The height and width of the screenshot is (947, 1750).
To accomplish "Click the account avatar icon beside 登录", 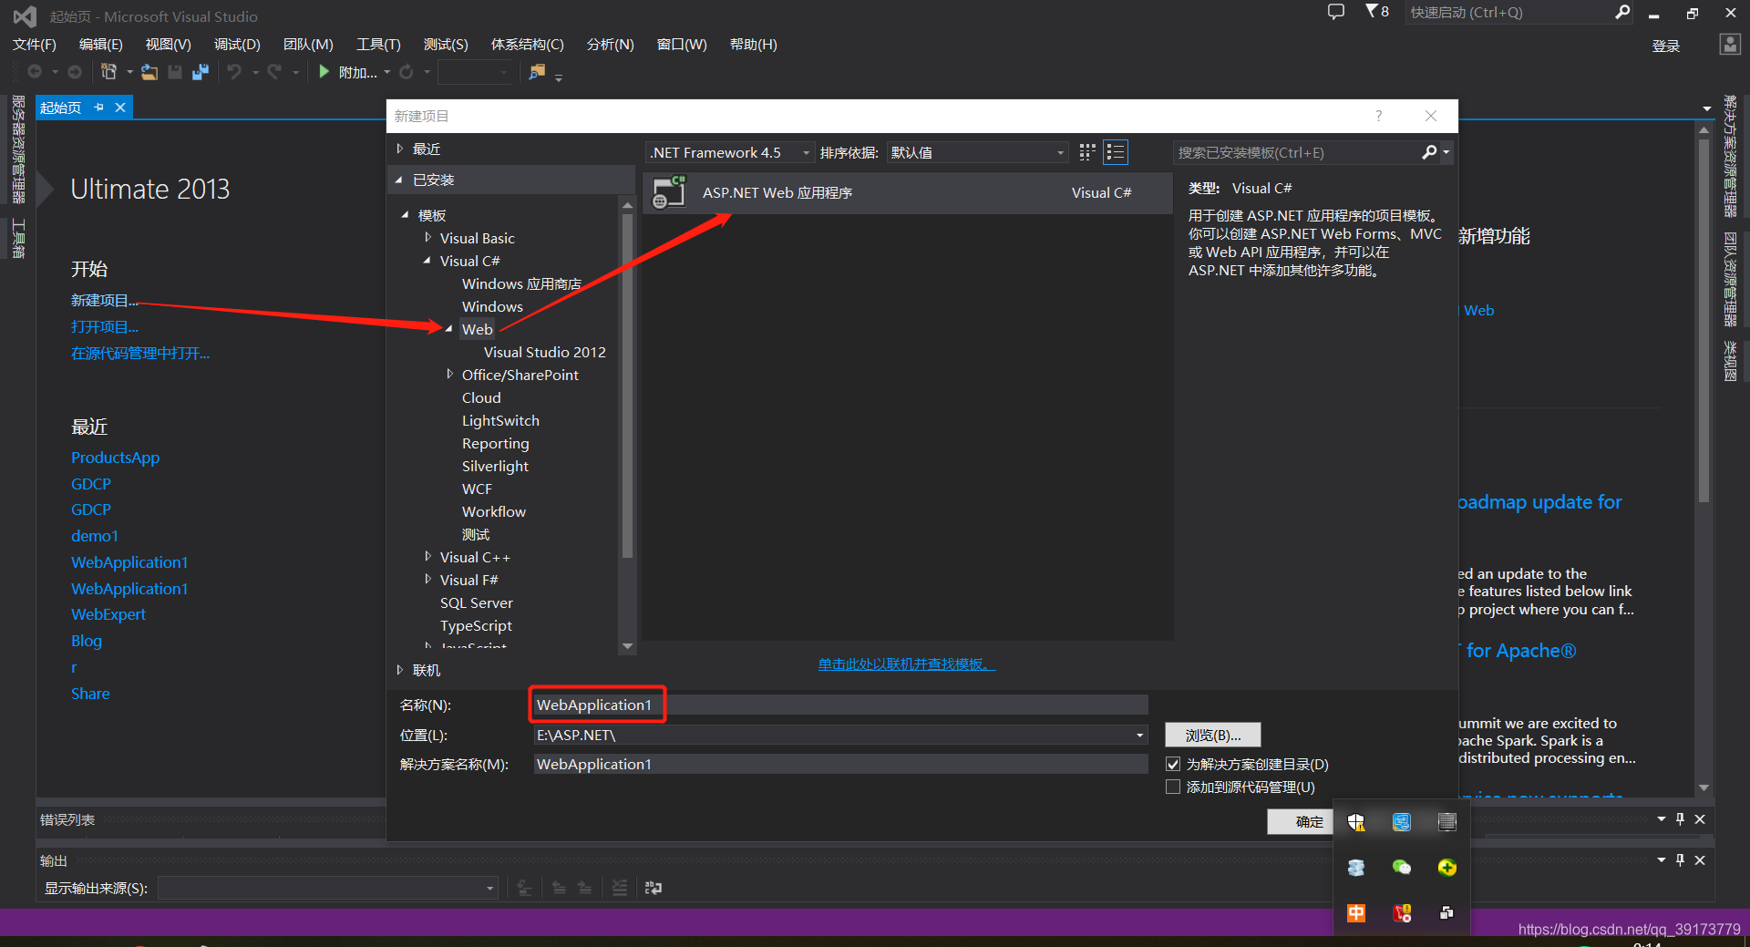I will (1730, 45).
